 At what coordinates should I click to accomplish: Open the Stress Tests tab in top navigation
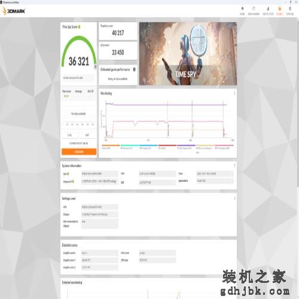(268, 11)
